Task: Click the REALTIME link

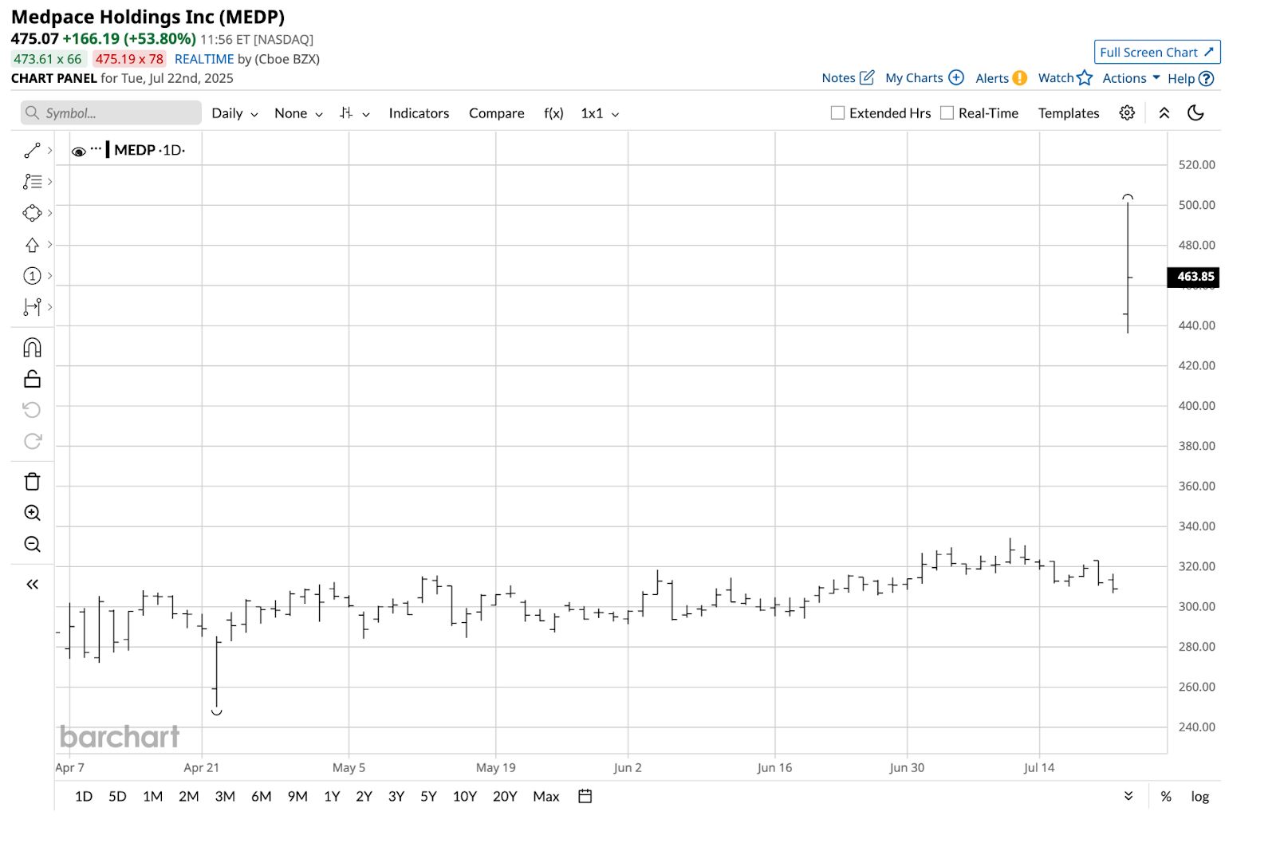Action: (204, 59)
